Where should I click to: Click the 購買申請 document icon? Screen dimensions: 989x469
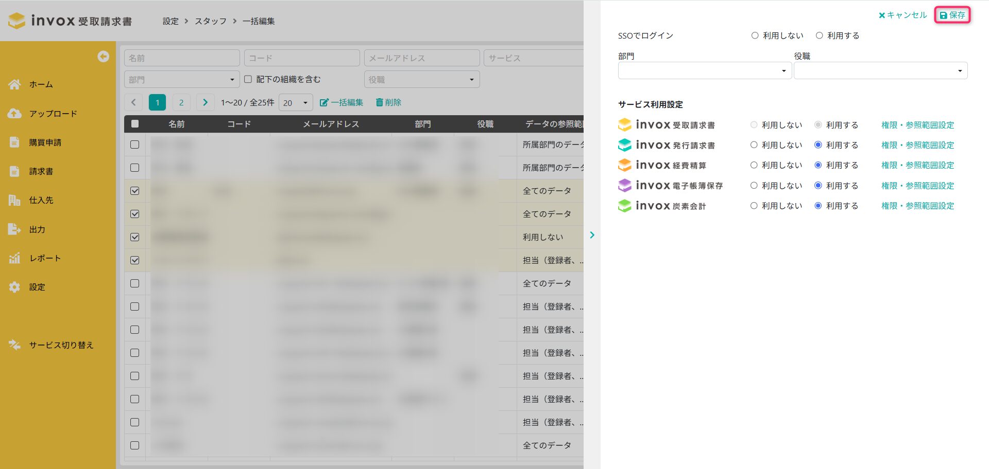pos(14,142)
